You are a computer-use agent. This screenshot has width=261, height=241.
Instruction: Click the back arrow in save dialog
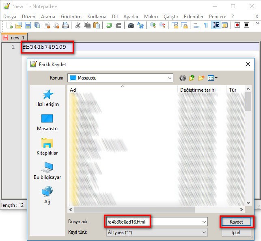182,78
